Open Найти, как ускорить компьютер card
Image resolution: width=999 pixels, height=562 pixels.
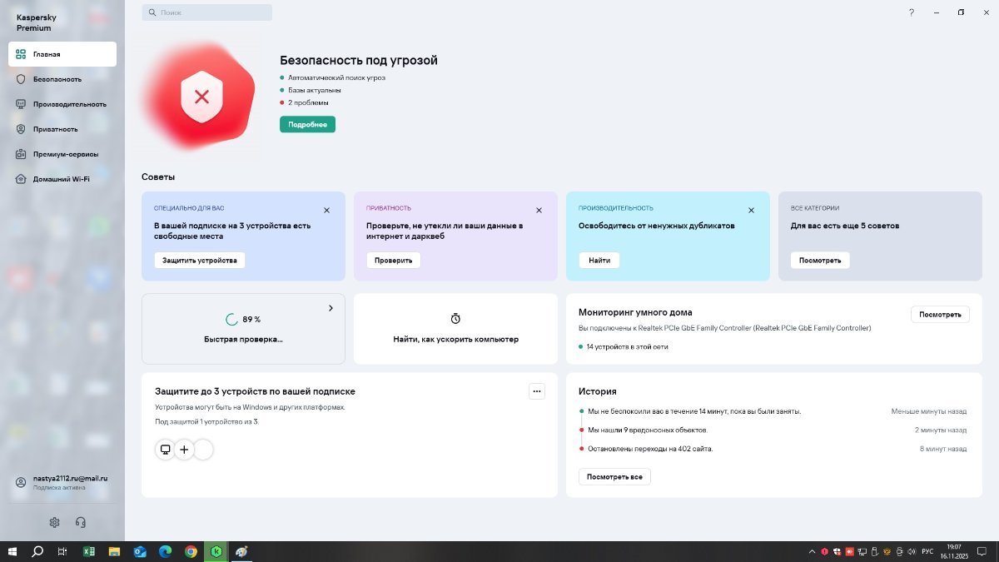point(455,329)
